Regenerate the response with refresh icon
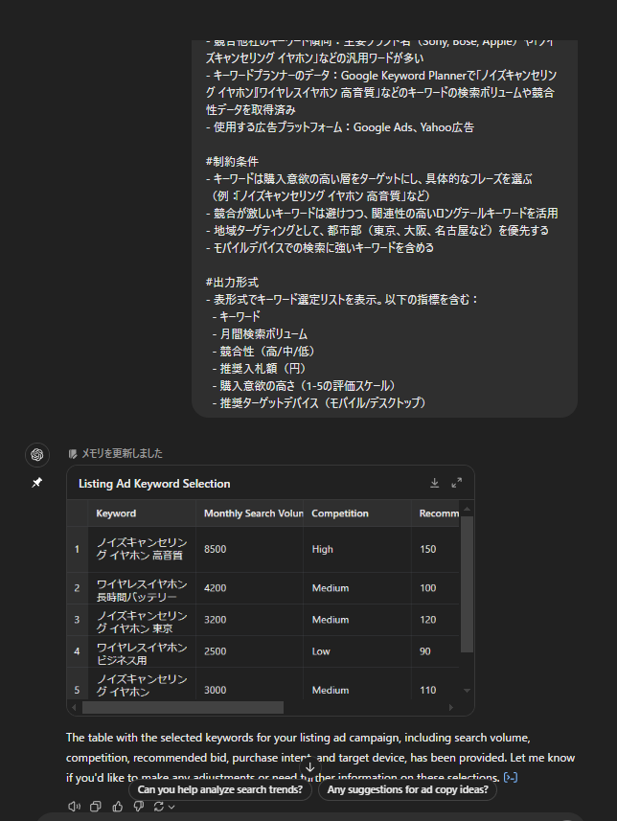Image resolution: width=617 pixels, height=821 pixels. [x=159, y=807]
